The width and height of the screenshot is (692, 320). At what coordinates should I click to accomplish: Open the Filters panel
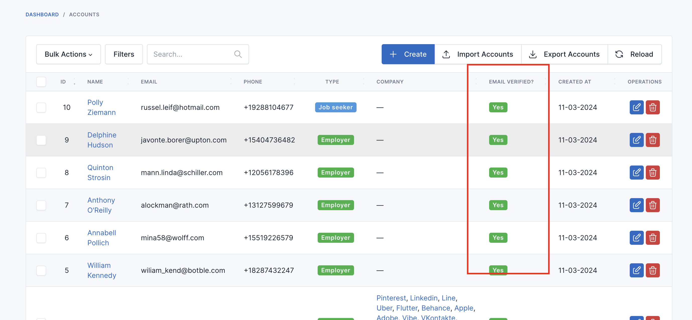124,54
